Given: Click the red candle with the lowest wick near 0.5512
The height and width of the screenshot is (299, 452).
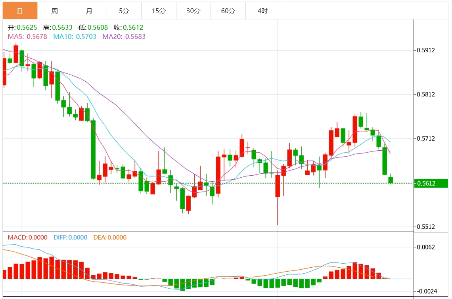Looking at the screenshot, I should (278, 186).
